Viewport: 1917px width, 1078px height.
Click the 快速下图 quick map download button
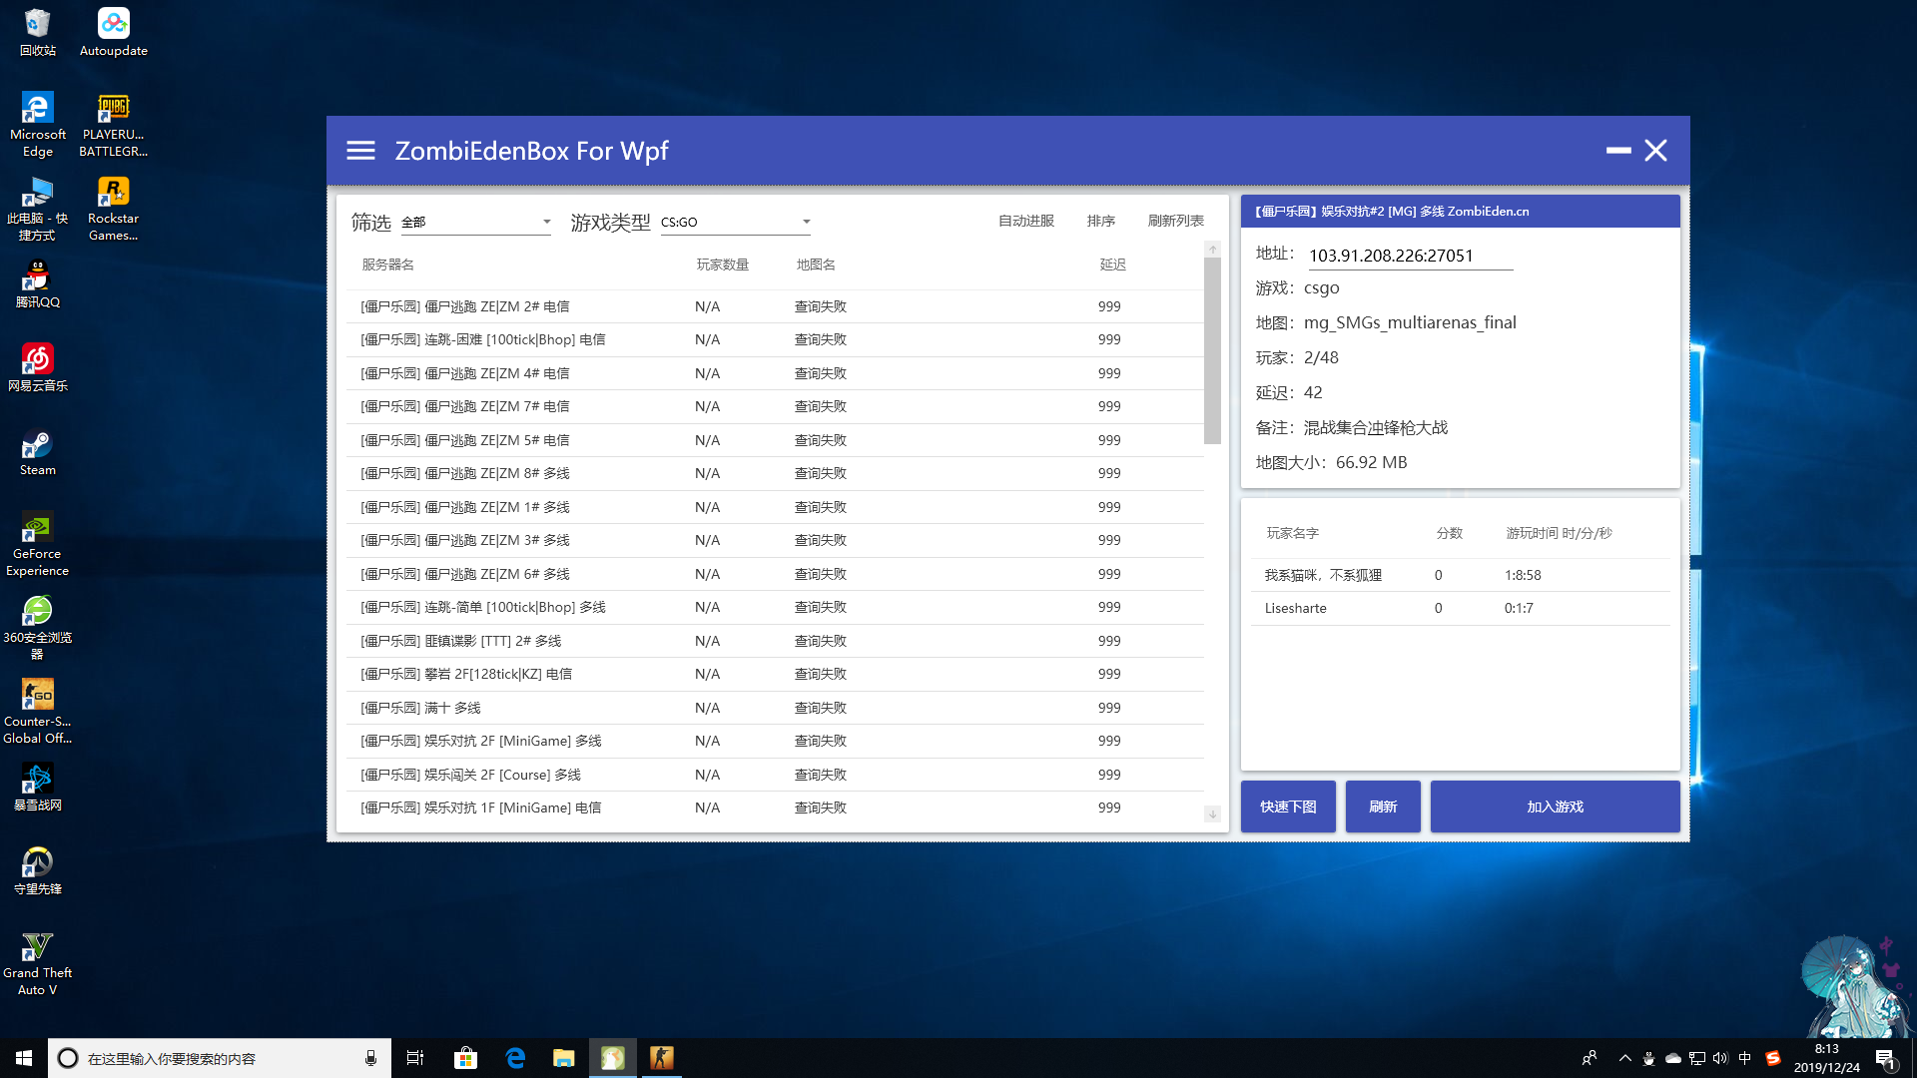[x=1288, y=807]
